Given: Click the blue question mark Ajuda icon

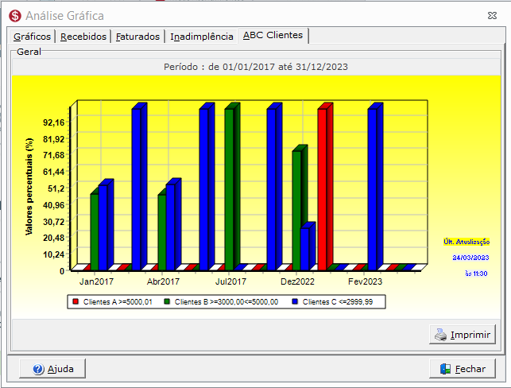Looking at the screenshot, I should [x=38, y=369].
